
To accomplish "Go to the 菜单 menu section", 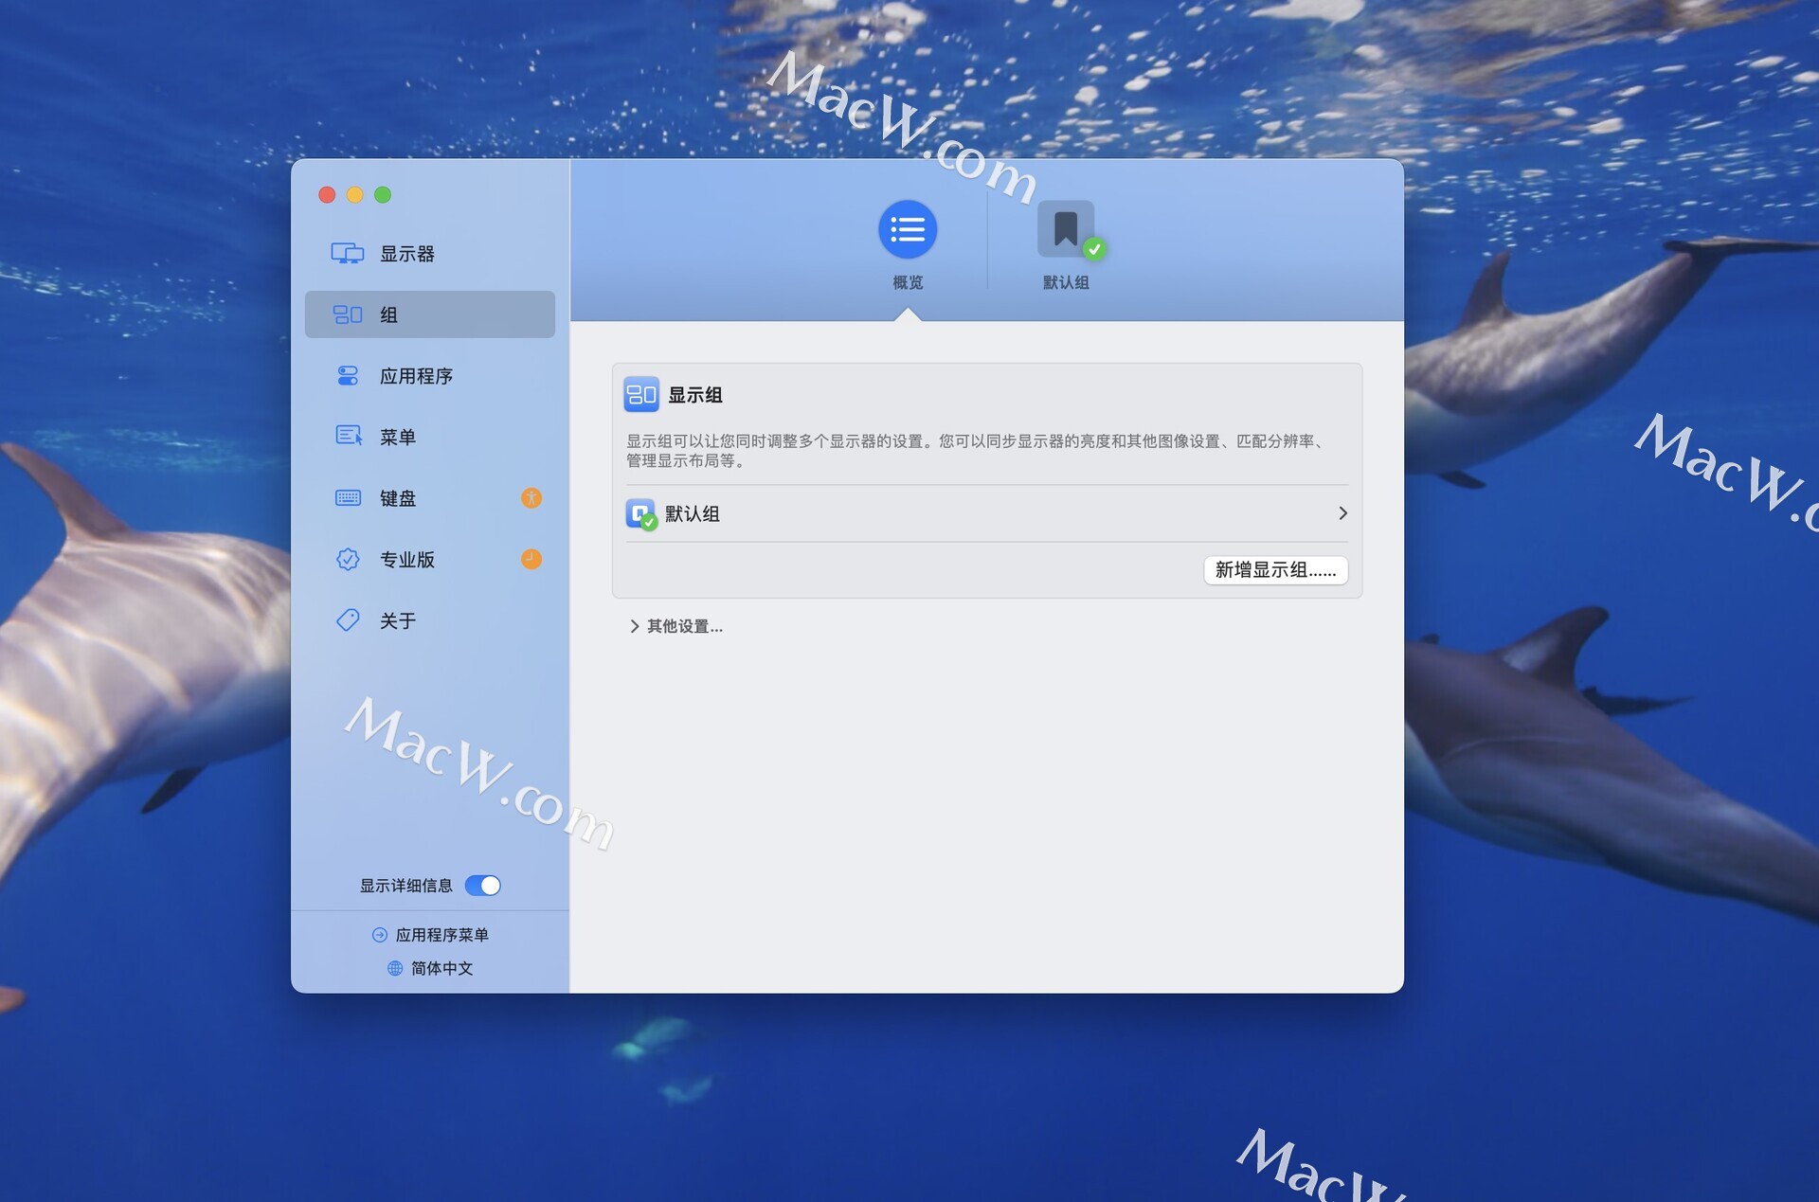I will pyautogui.click(x=397, y=437).
